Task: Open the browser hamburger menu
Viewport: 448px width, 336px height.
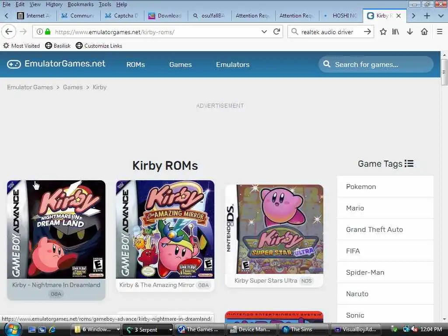Action: tap(439, 31)
